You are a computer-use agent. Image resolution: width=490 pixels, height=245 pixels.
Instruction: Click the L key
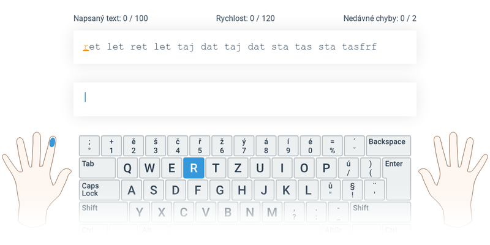(x=308, y=190)
